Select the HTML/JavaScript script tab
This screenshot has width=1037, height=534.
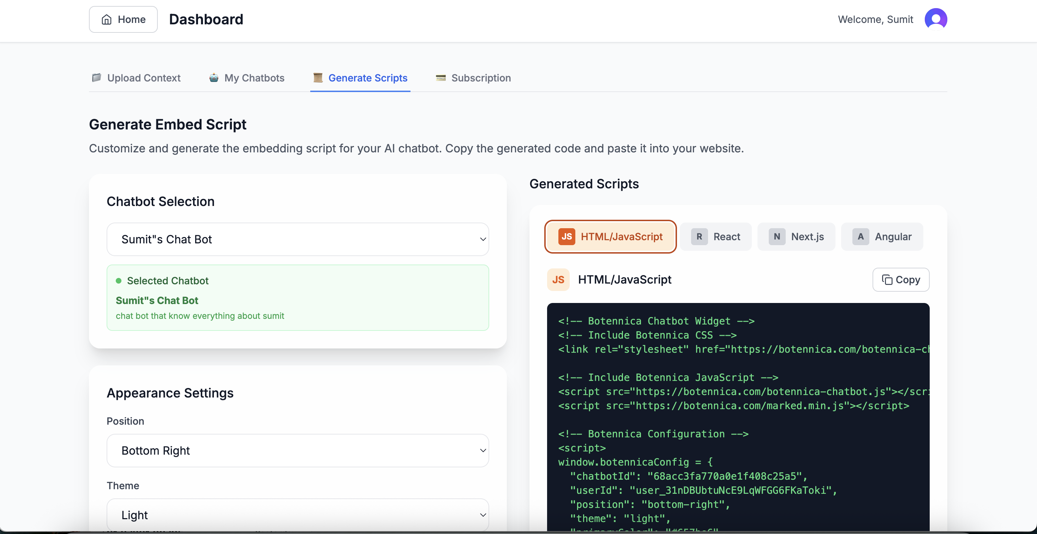[610, 237]
